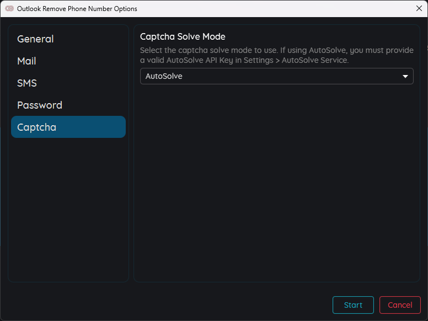Close the Outlook Remove Phone Number Options window
This screenshot has height=321, width=428.
[x=419, y=8]
